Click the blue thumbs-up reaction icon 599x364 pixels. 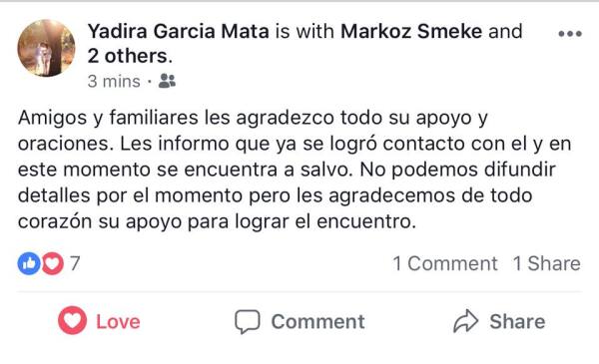coord(29,263)
